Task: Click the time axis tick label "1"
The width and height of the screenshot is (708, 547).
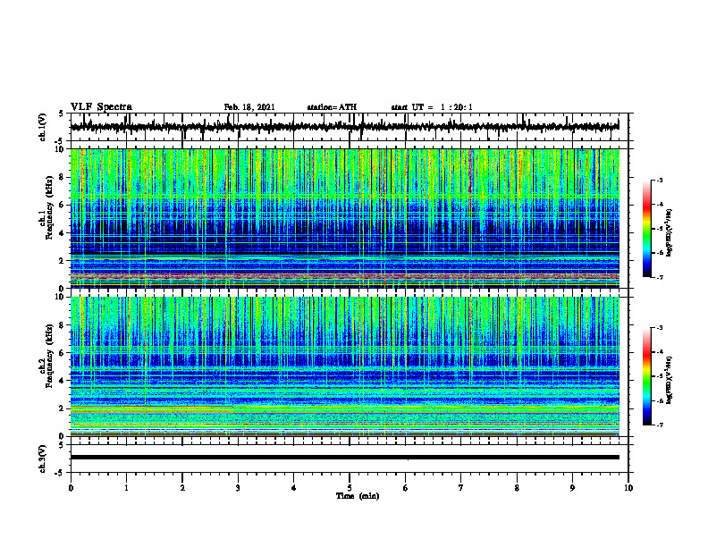Action: [126, 488]
